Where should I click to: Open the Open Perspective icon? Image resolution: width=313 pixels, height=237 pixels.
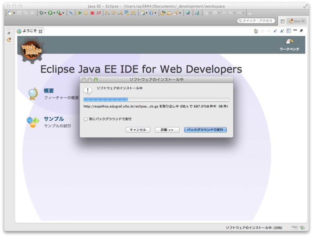[283, 21]
